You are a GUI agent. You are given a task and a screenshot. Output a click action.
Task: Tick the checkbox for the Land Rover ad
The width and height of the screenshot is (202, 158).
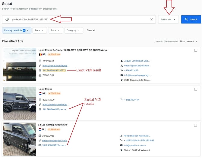196,89
